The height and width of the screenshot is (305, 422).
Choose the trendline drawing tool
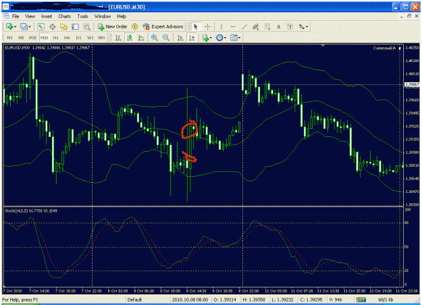(244, 26)
